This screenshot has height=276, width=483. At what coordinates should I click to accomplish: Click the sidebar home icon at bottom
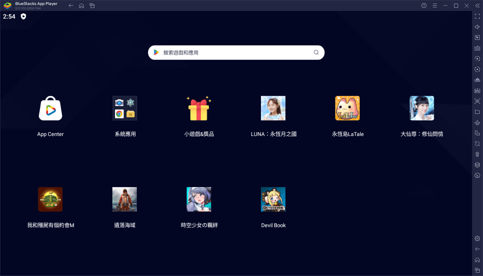477,260
